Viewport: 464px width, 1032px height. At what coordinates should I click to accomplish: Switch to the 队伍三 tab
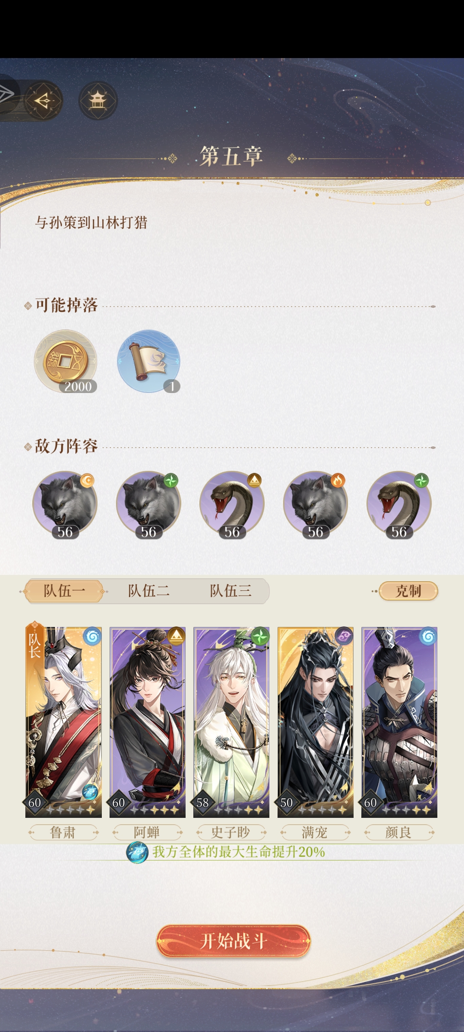pyautogui.click(x=230, y=591)
